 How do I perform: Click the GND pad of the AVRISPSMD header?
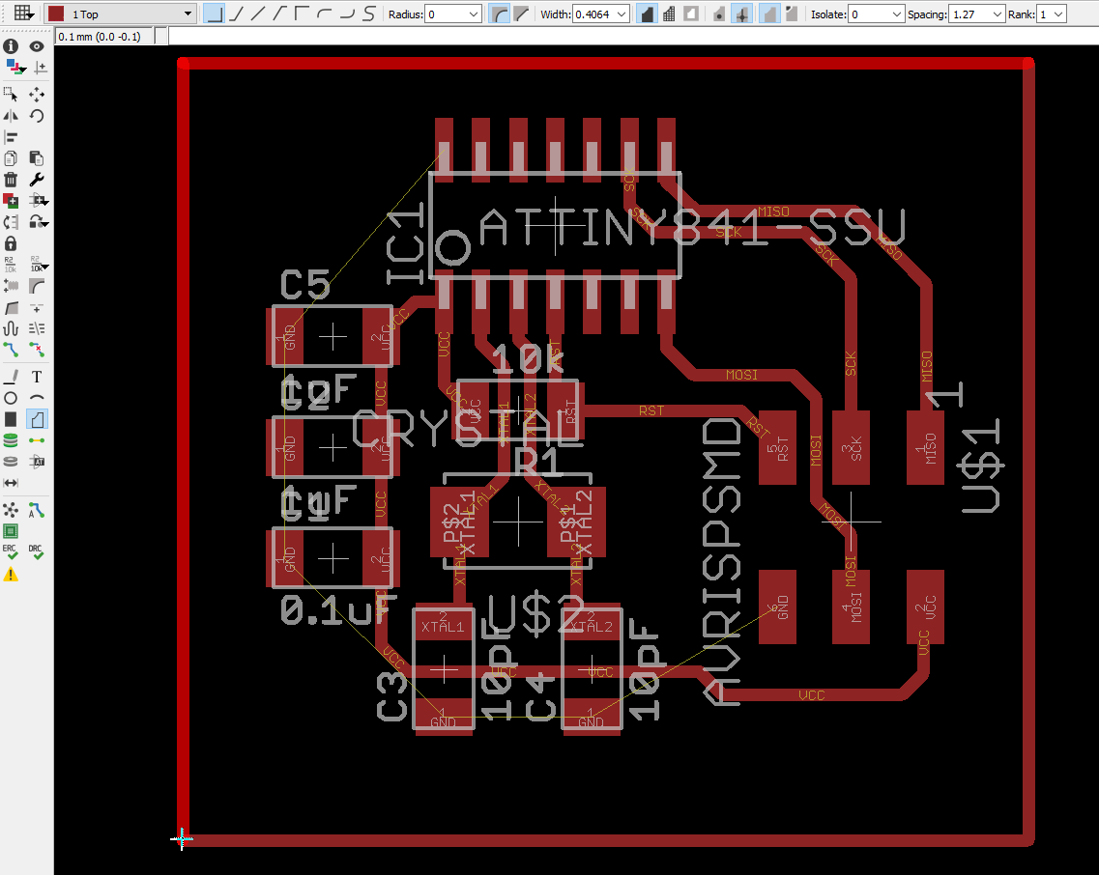pos(777,607)
